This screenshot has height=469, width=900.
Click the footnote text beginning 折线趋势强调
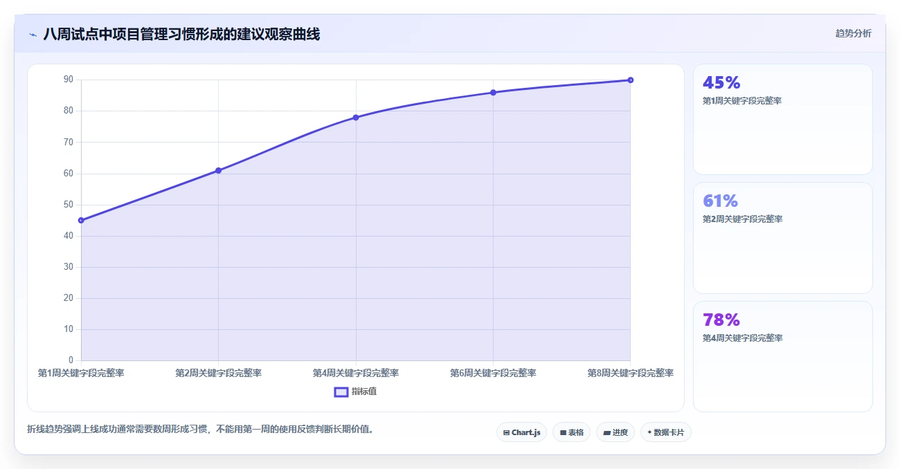pyautogui.click(x=203, y=429)
